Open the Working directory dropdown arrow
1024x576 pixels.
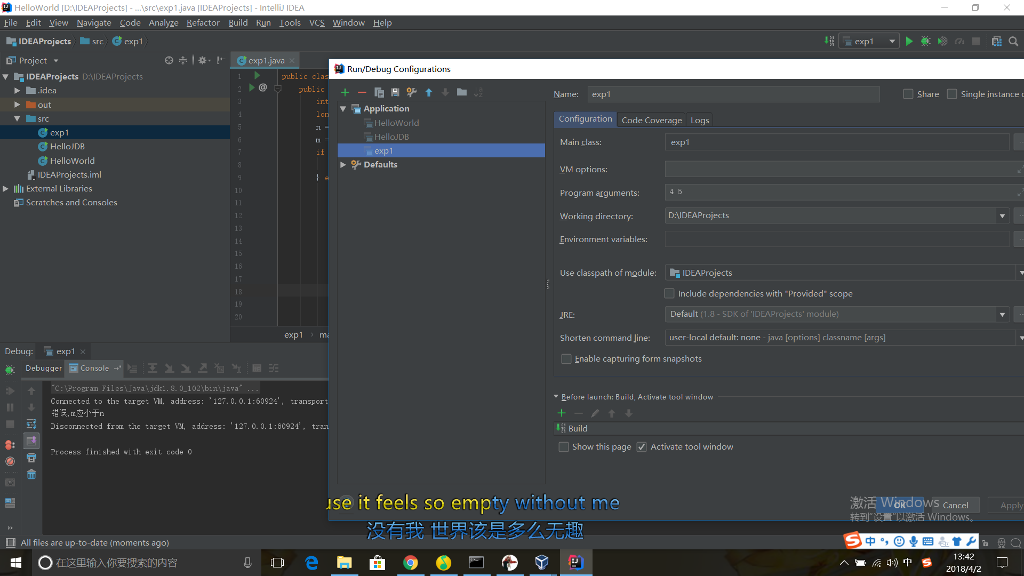(1002, 216)
